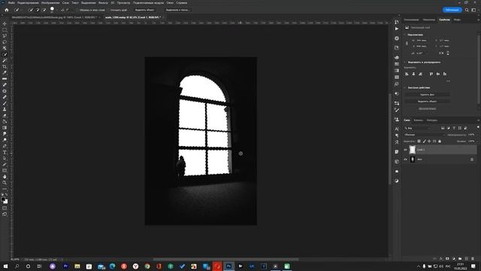The height and width of the screenshot is (271, 481).
Task: Open the workspace switcher icon
Action: click(473, 10)
